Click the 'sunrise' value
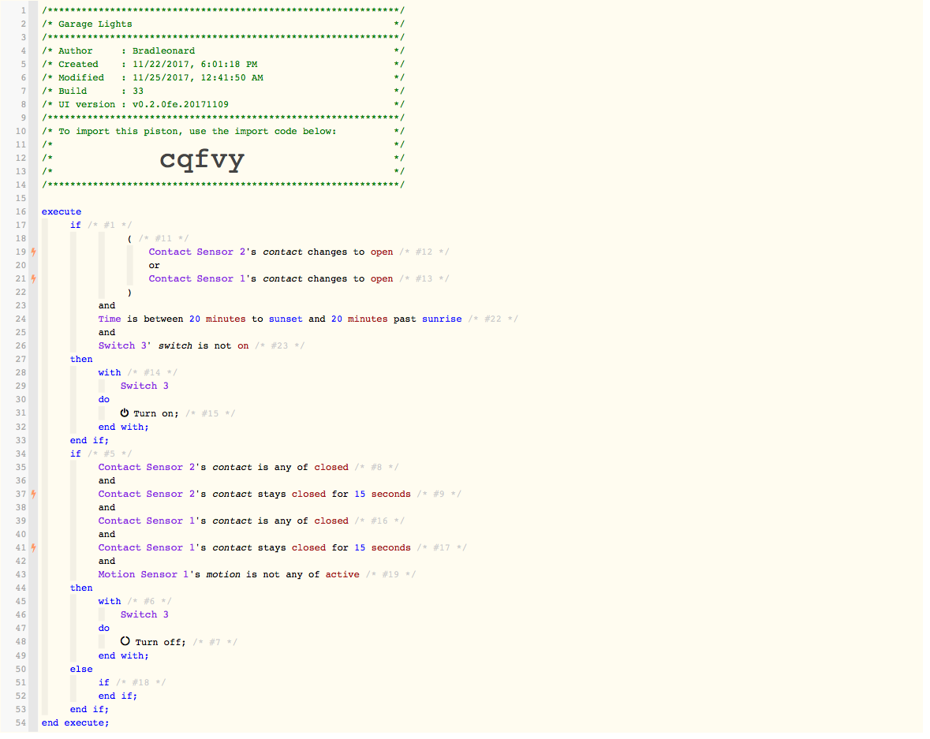The width and height of the screenshot is (930, 739). pyautogui.click(x=442, y=319)
